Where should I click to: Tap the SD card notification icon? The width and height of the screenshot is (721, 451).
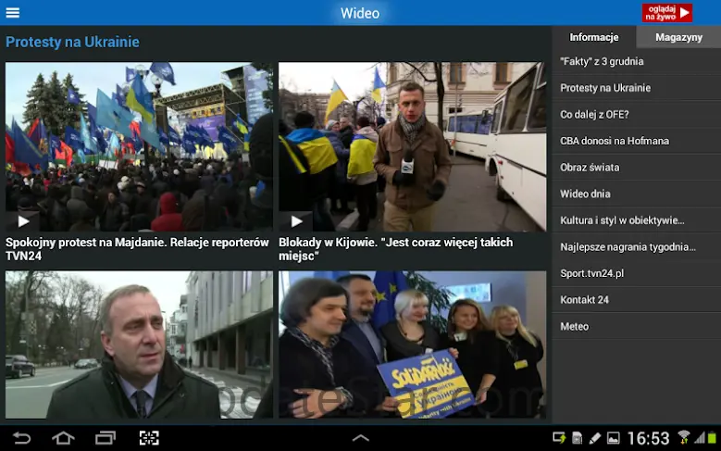pyautogui.click(x=577, y=438)
